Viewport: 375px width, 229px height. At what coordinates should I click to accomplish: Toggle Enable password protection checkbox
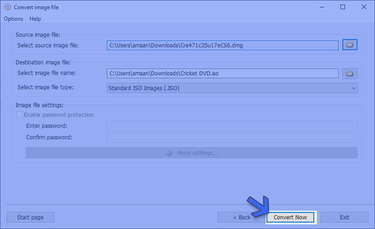[19, 114]
